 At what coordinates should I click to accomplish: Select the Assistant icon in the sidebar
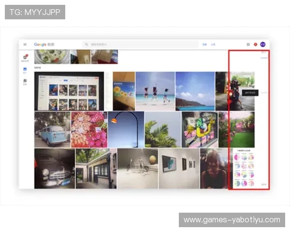[x=25, y=58]
